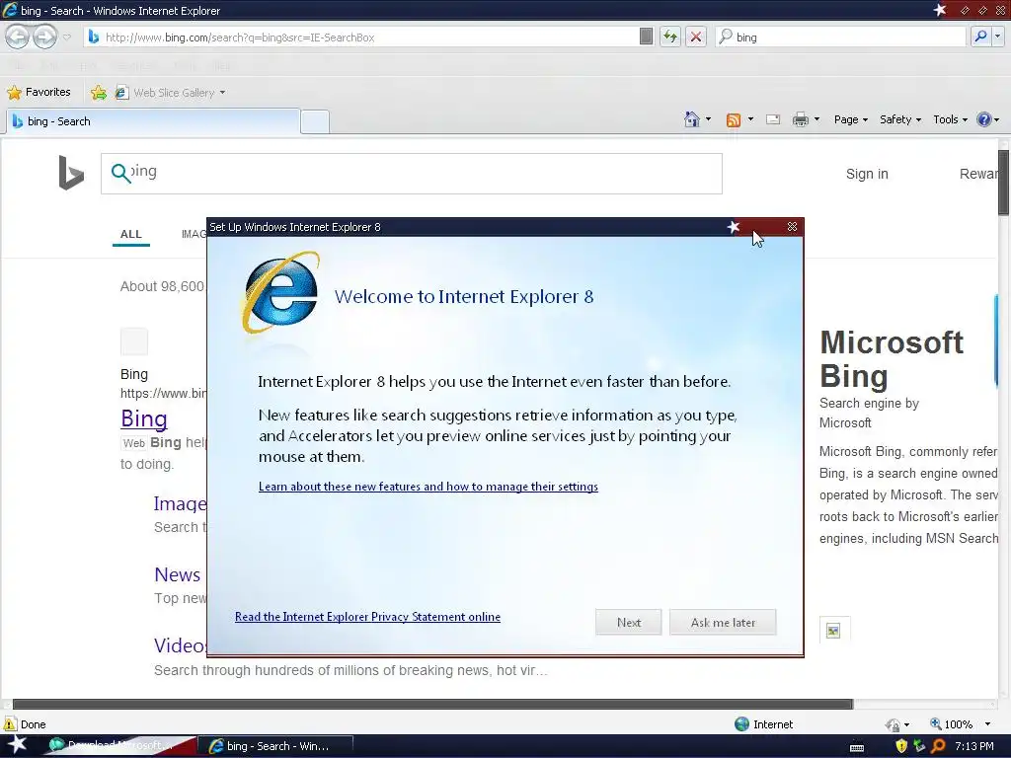
Task: Go forward using the Forward arrow button
Action: (45, 37)
